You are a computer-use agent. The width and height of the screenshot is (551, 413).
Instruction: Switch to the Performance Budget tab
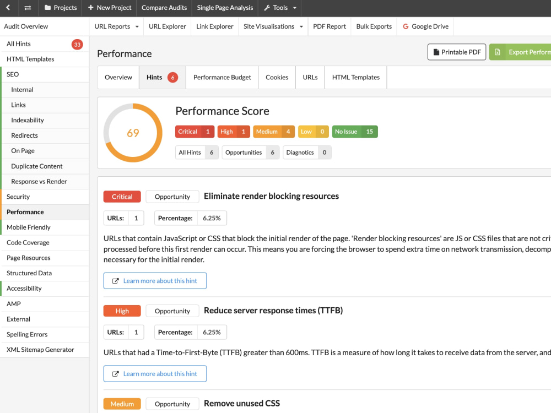pos(222,77)
